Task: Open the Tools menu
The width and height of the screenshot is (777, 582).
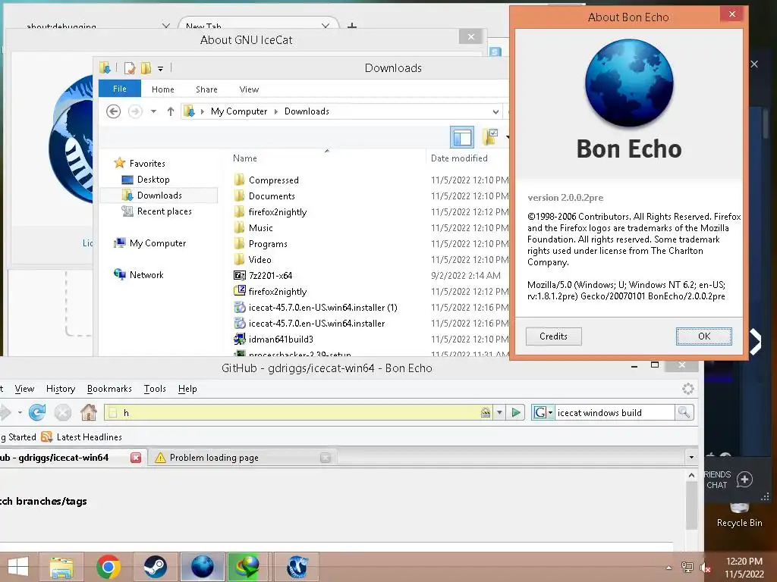Action: [x=155, y=389]
